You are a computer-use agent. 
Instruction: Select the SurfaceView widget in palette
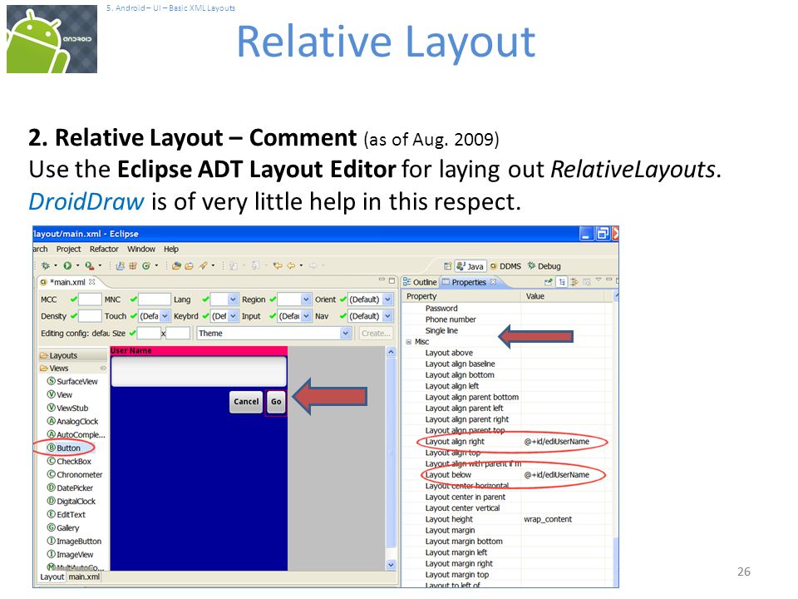pos(72,382)
